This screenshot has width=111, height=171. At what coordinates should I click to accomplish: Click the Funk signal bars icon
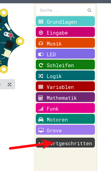41,109
